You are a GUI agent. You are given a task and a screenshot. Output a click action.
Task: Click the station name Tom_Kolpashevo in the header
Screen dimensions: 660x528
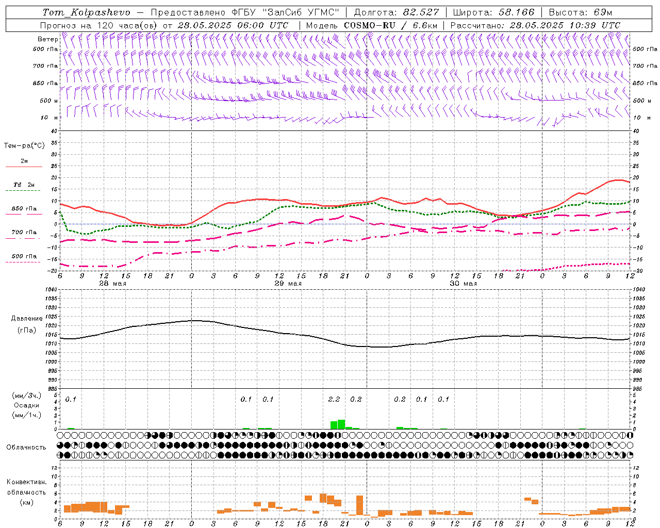[86, 12]
